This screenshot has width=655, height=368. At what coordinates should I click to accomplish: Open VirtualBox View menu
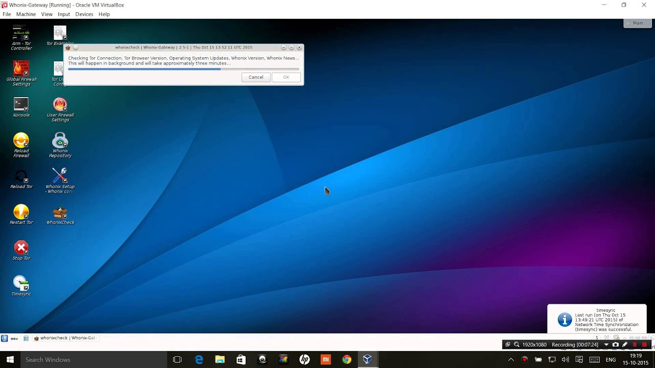(47, 14)
